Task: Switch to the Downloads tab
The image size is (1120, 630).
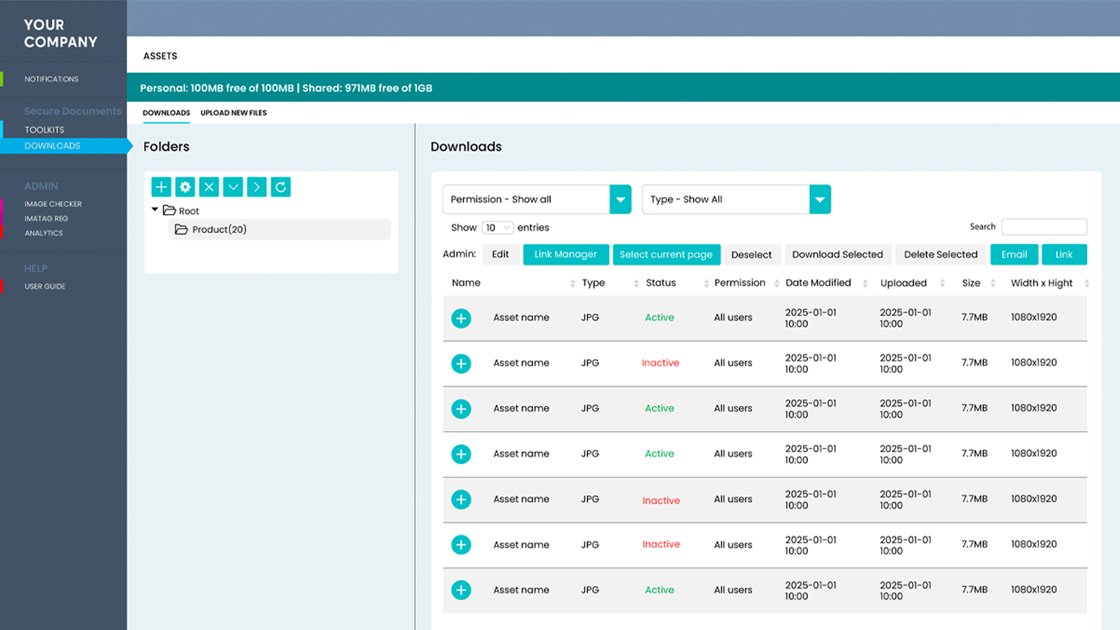Action: click(x=166, y=113)
